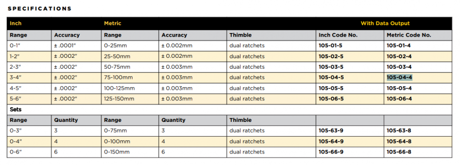Viewport: 460px width, 165px height.
Task: Select the 105-02-5 inch code
Action: [331, 56]
